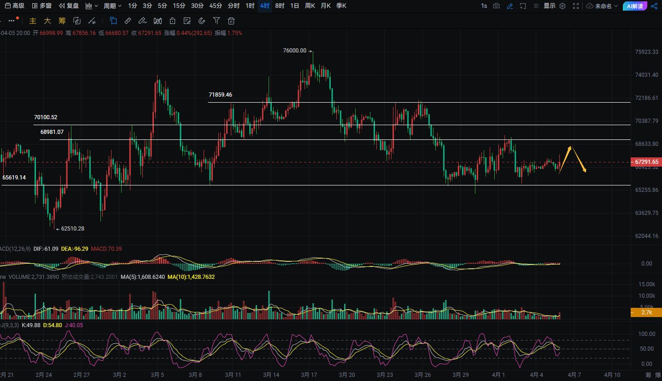
Task: Enter fullscreen with the expand icon
Action: point(576,6)
